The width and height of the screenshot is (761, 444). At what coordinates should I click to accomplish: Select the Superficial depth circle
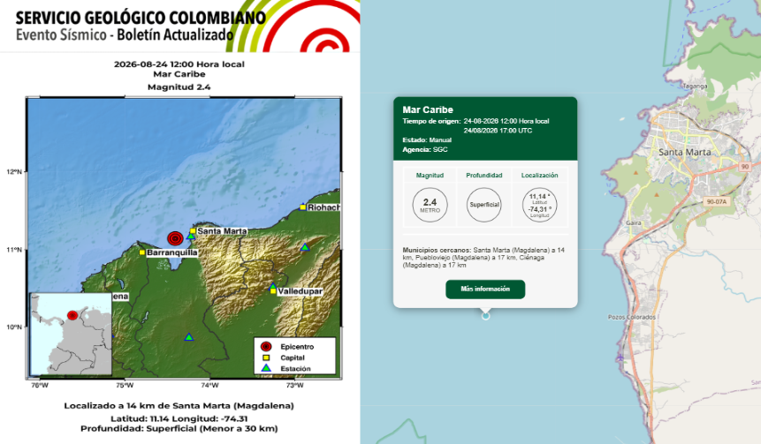[x=484, y=205]
